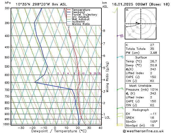Viewport: 172px width, 133px height.
Task: Click the EH value -11
Action: click(x=153, y=114)
